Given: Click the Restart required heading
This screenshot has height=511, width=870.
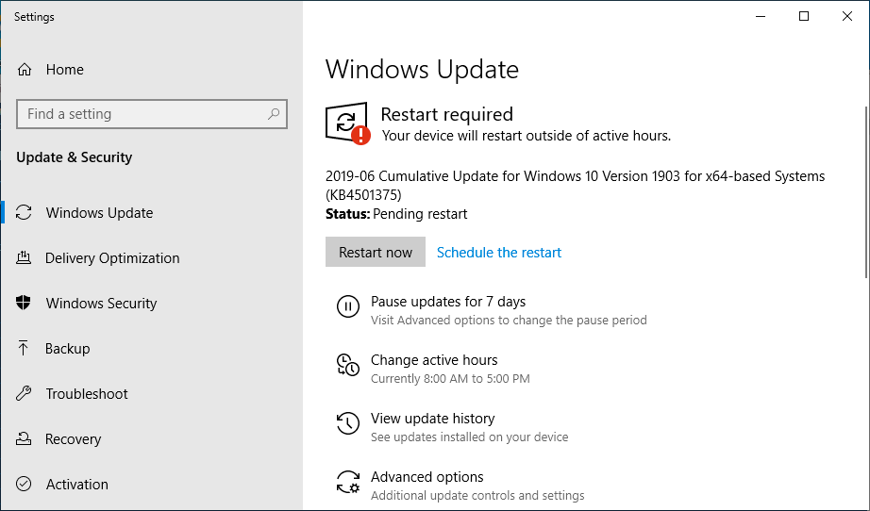Looking at the screenshot, I should pos(446,114).
